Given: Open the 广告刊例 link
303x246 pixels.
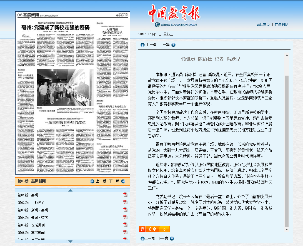Looking at the screenshot, I should 281,24.
